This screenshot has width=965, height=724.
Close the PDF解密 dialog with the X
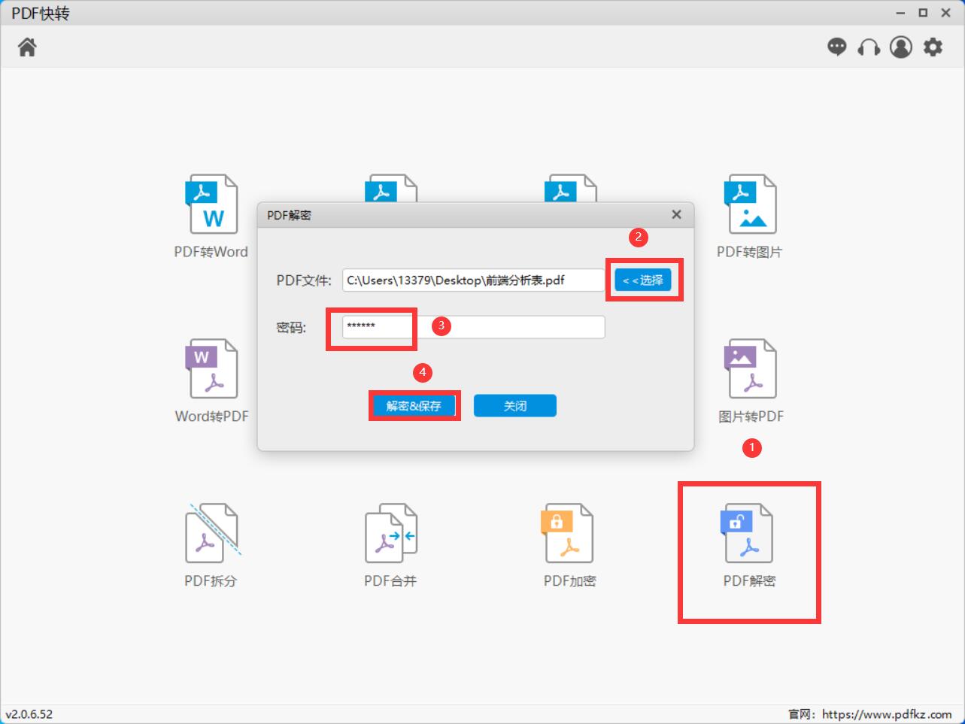(x=675, y=214)
